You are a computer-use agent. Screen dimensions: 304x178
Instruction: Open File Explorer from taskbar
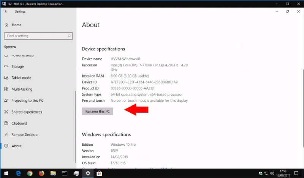tap(53, 173)
